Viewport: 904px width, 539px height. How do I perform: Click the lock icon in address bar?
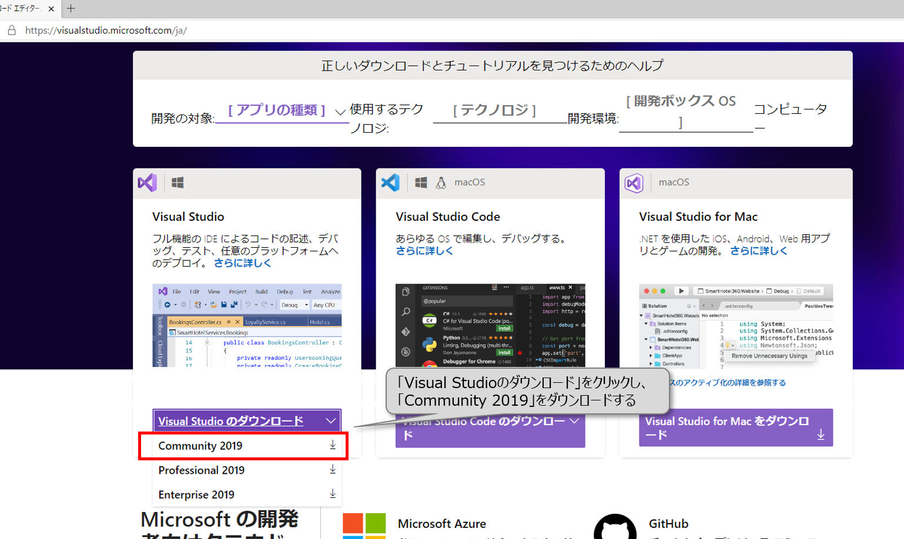pyautogui.click(x=11, y=31)
